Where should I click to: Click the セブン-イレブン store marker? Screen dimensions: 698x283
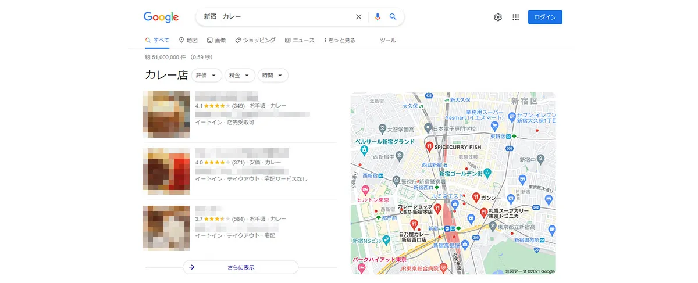pyautogui.click(x=512, y=117)
